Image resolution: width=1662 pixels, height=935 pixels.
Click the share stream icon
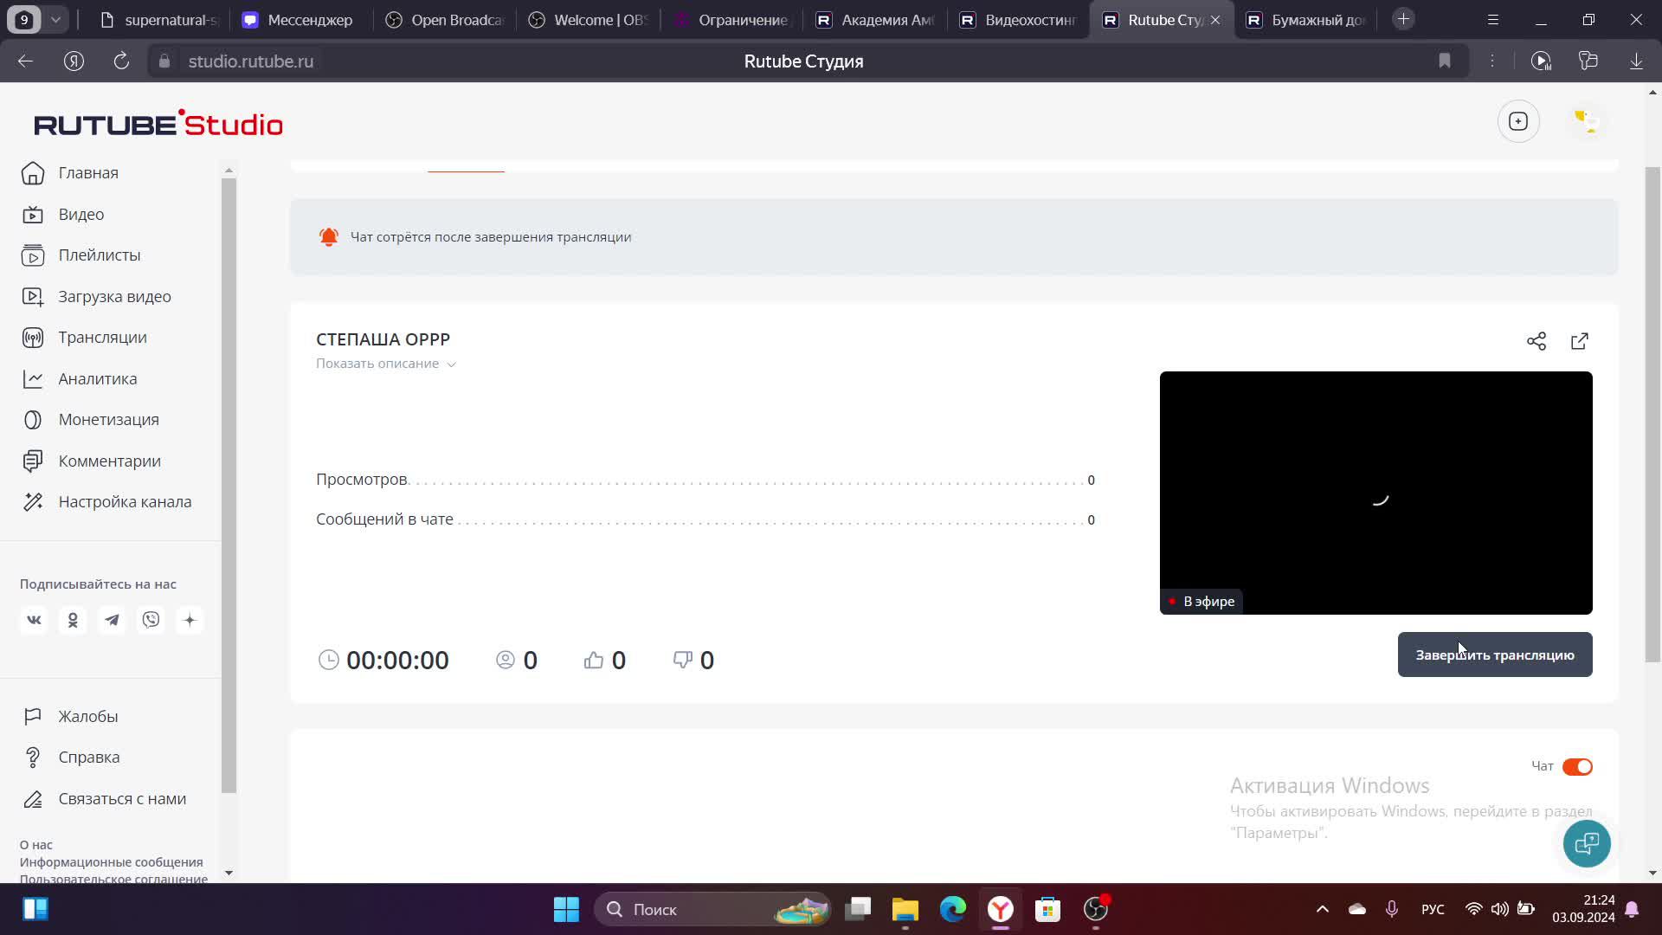pos(1536,341)
